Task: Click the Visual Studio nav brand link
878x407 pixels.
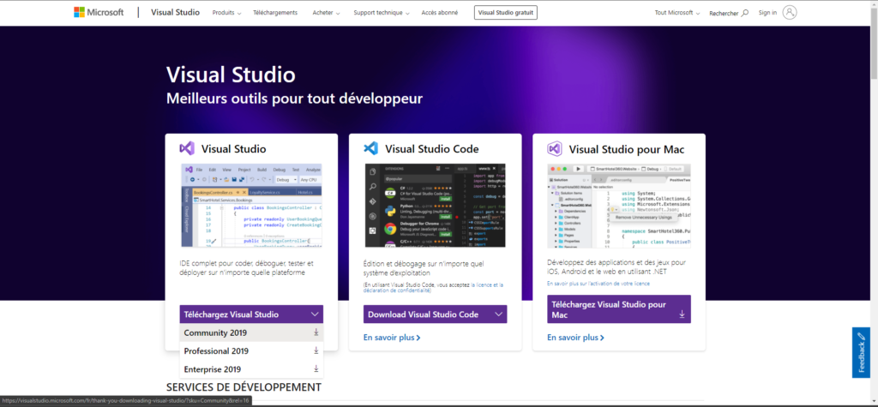Action: pyautogui.click(x=175, y=12)
